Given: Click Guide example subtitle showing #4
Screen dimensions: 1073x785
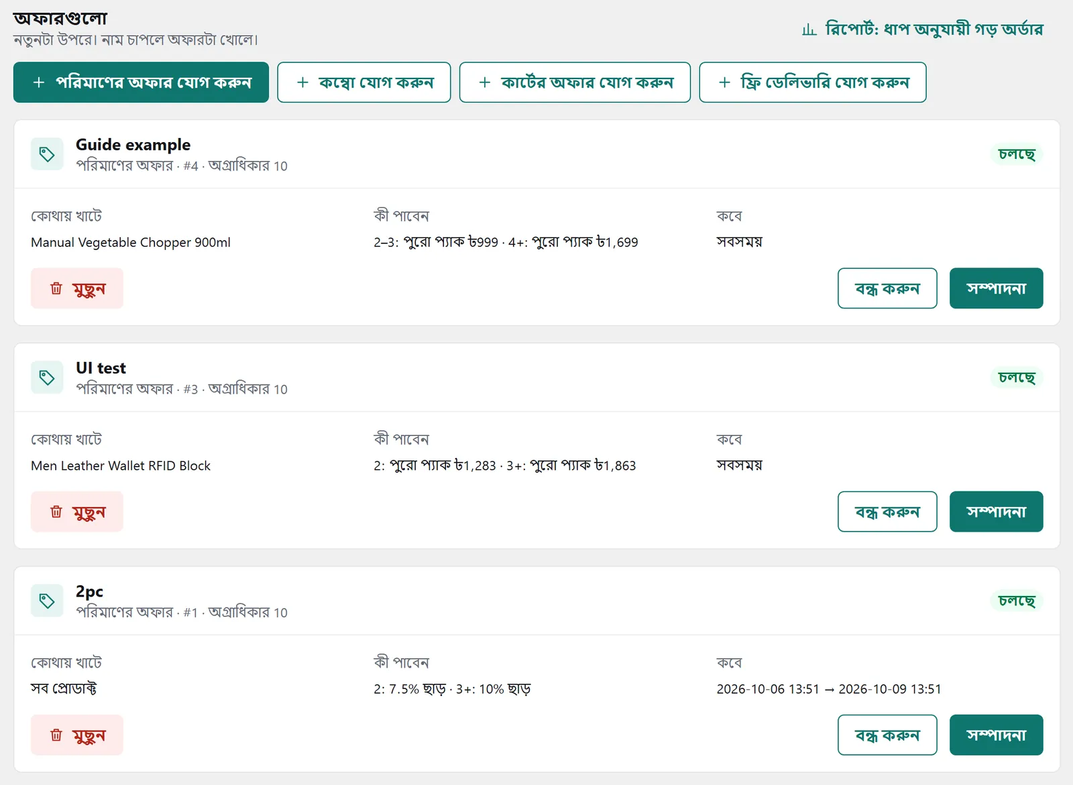Looking at the screenshot, I should (x=182, y=166).
